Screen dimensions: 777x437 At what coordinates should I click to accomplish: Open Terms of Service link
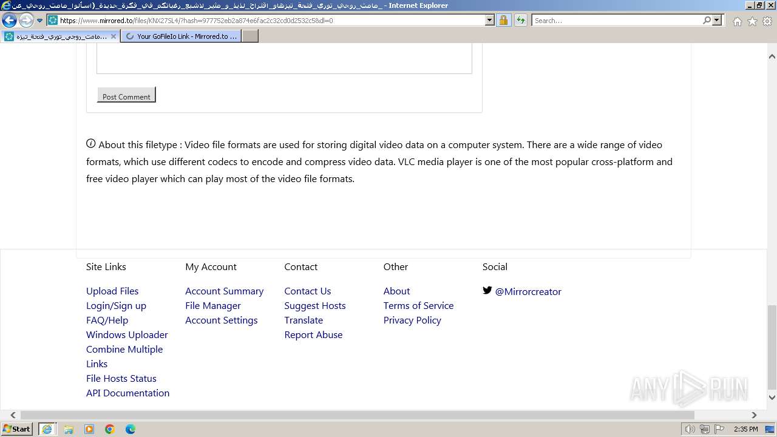[418, 306]
